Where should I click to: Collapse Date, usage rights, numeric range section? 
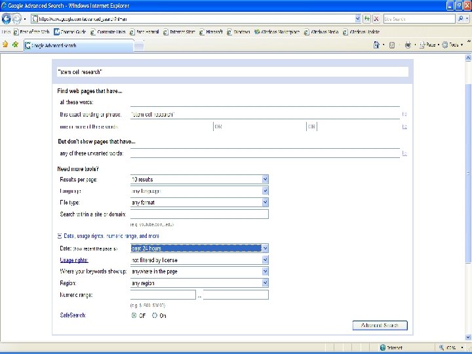click(59, 236)
